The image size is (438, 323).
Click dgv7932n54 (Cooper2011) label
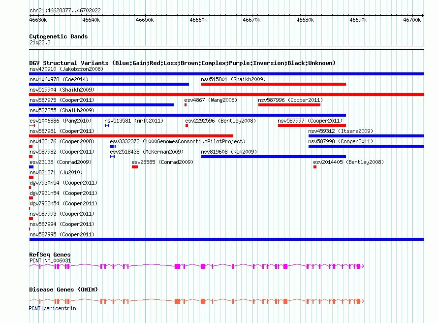coord(63,203)
